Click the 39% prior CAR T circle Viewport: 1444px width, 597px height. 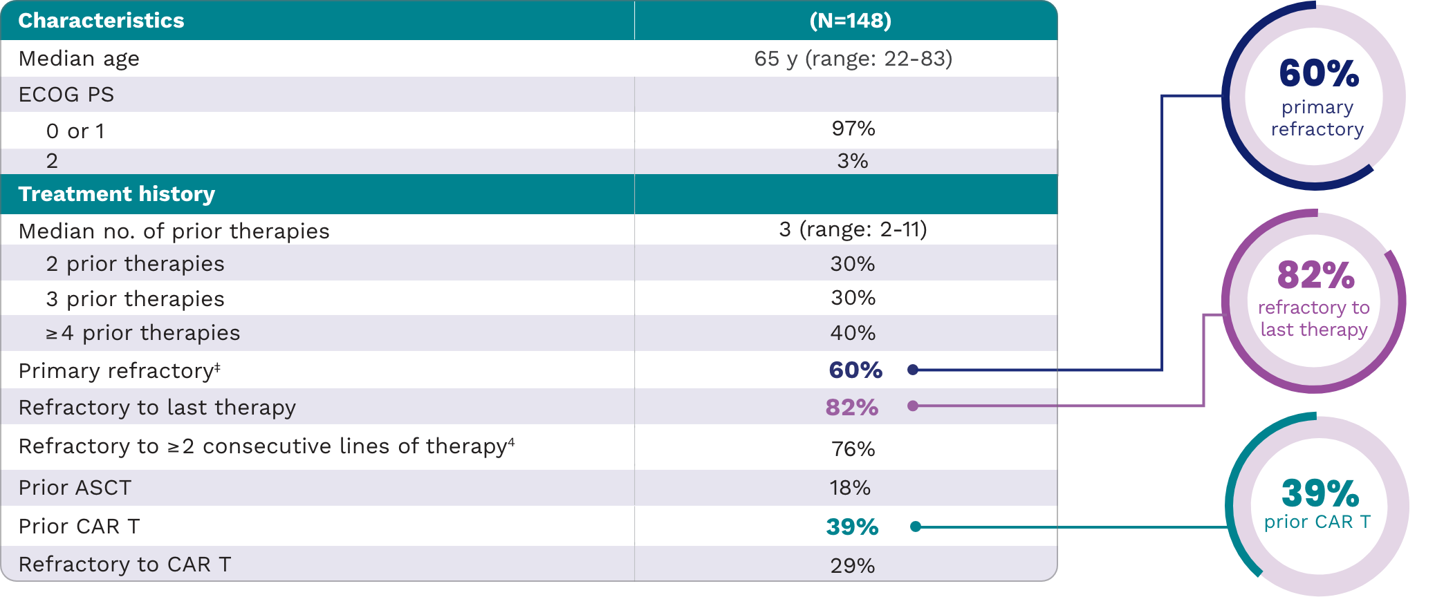pyautogui.click(x=1317, y=504)
